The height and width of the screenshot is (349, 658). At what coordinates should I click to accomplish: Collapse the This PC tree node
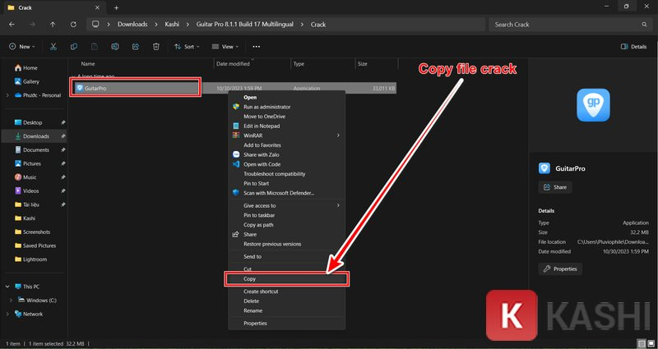7,287
